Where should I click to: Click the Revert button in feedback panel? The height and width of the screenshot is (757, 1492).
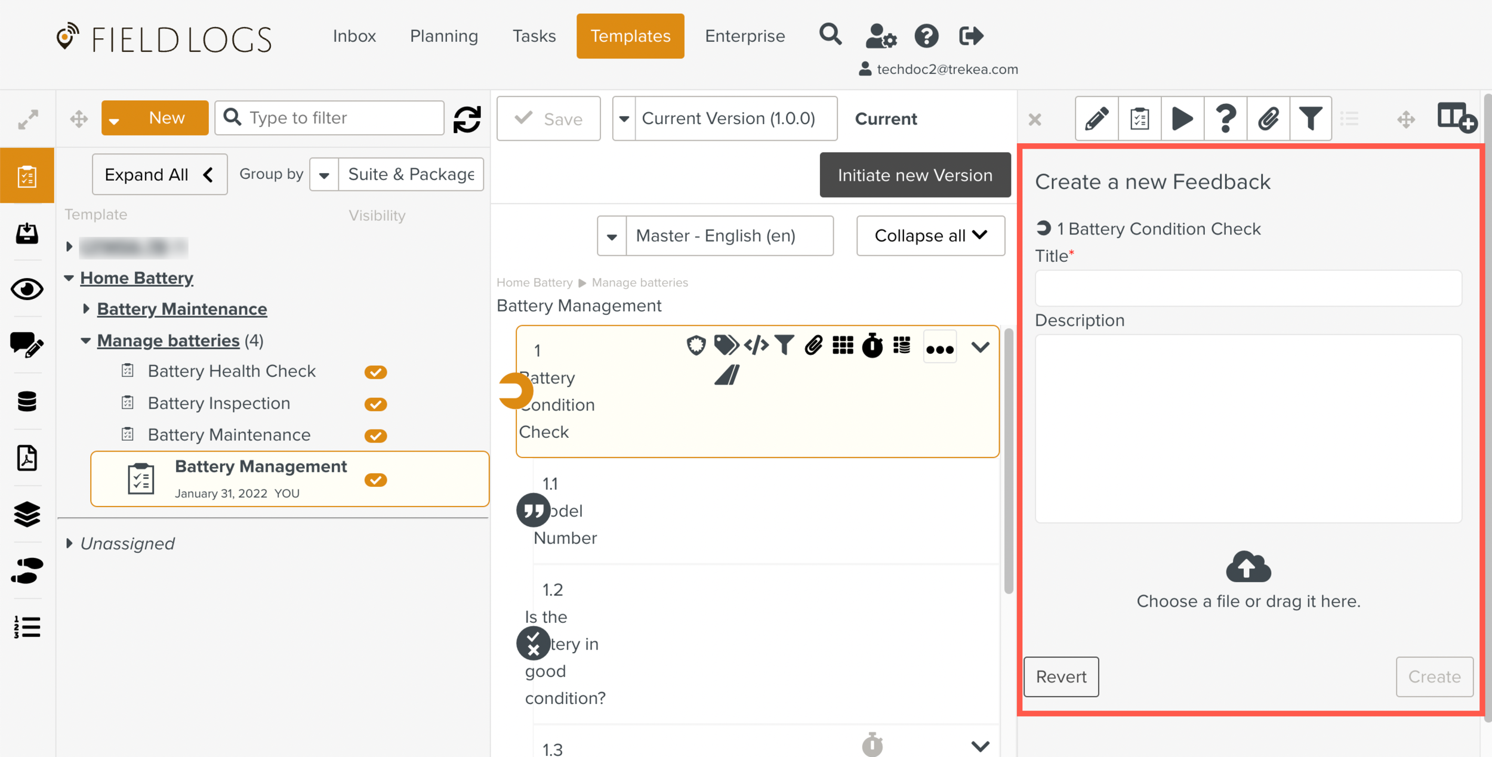[1061, 676]
